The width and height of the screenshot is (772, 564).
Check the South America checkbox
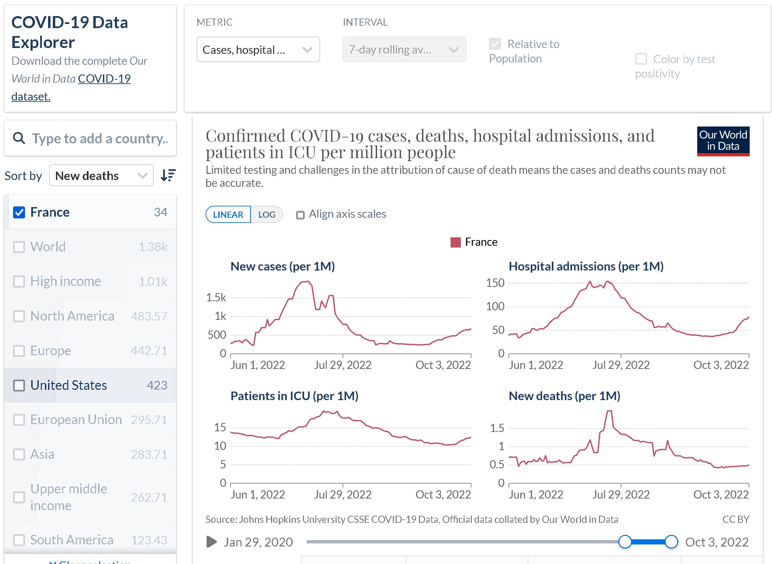(x=19, y=540)
